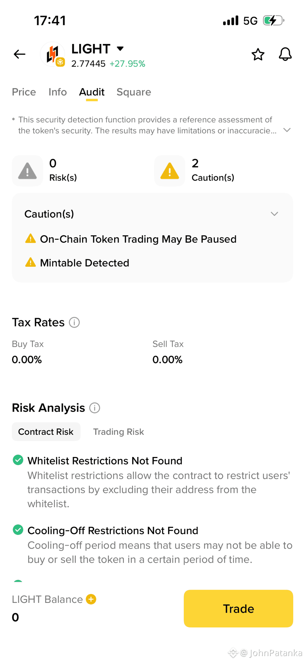Open the LIGHT token dropdown arrow
Image resolution: width=305 pixels, height=662 pixels.
[120, 48]
